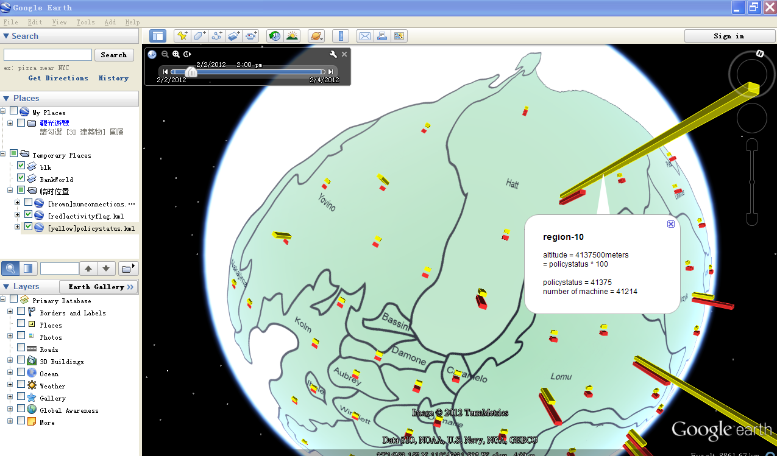The height and width of the screenshot is (456, 777).
Task: Click the clock icon on time slider panel
Action: coord(152,54)
